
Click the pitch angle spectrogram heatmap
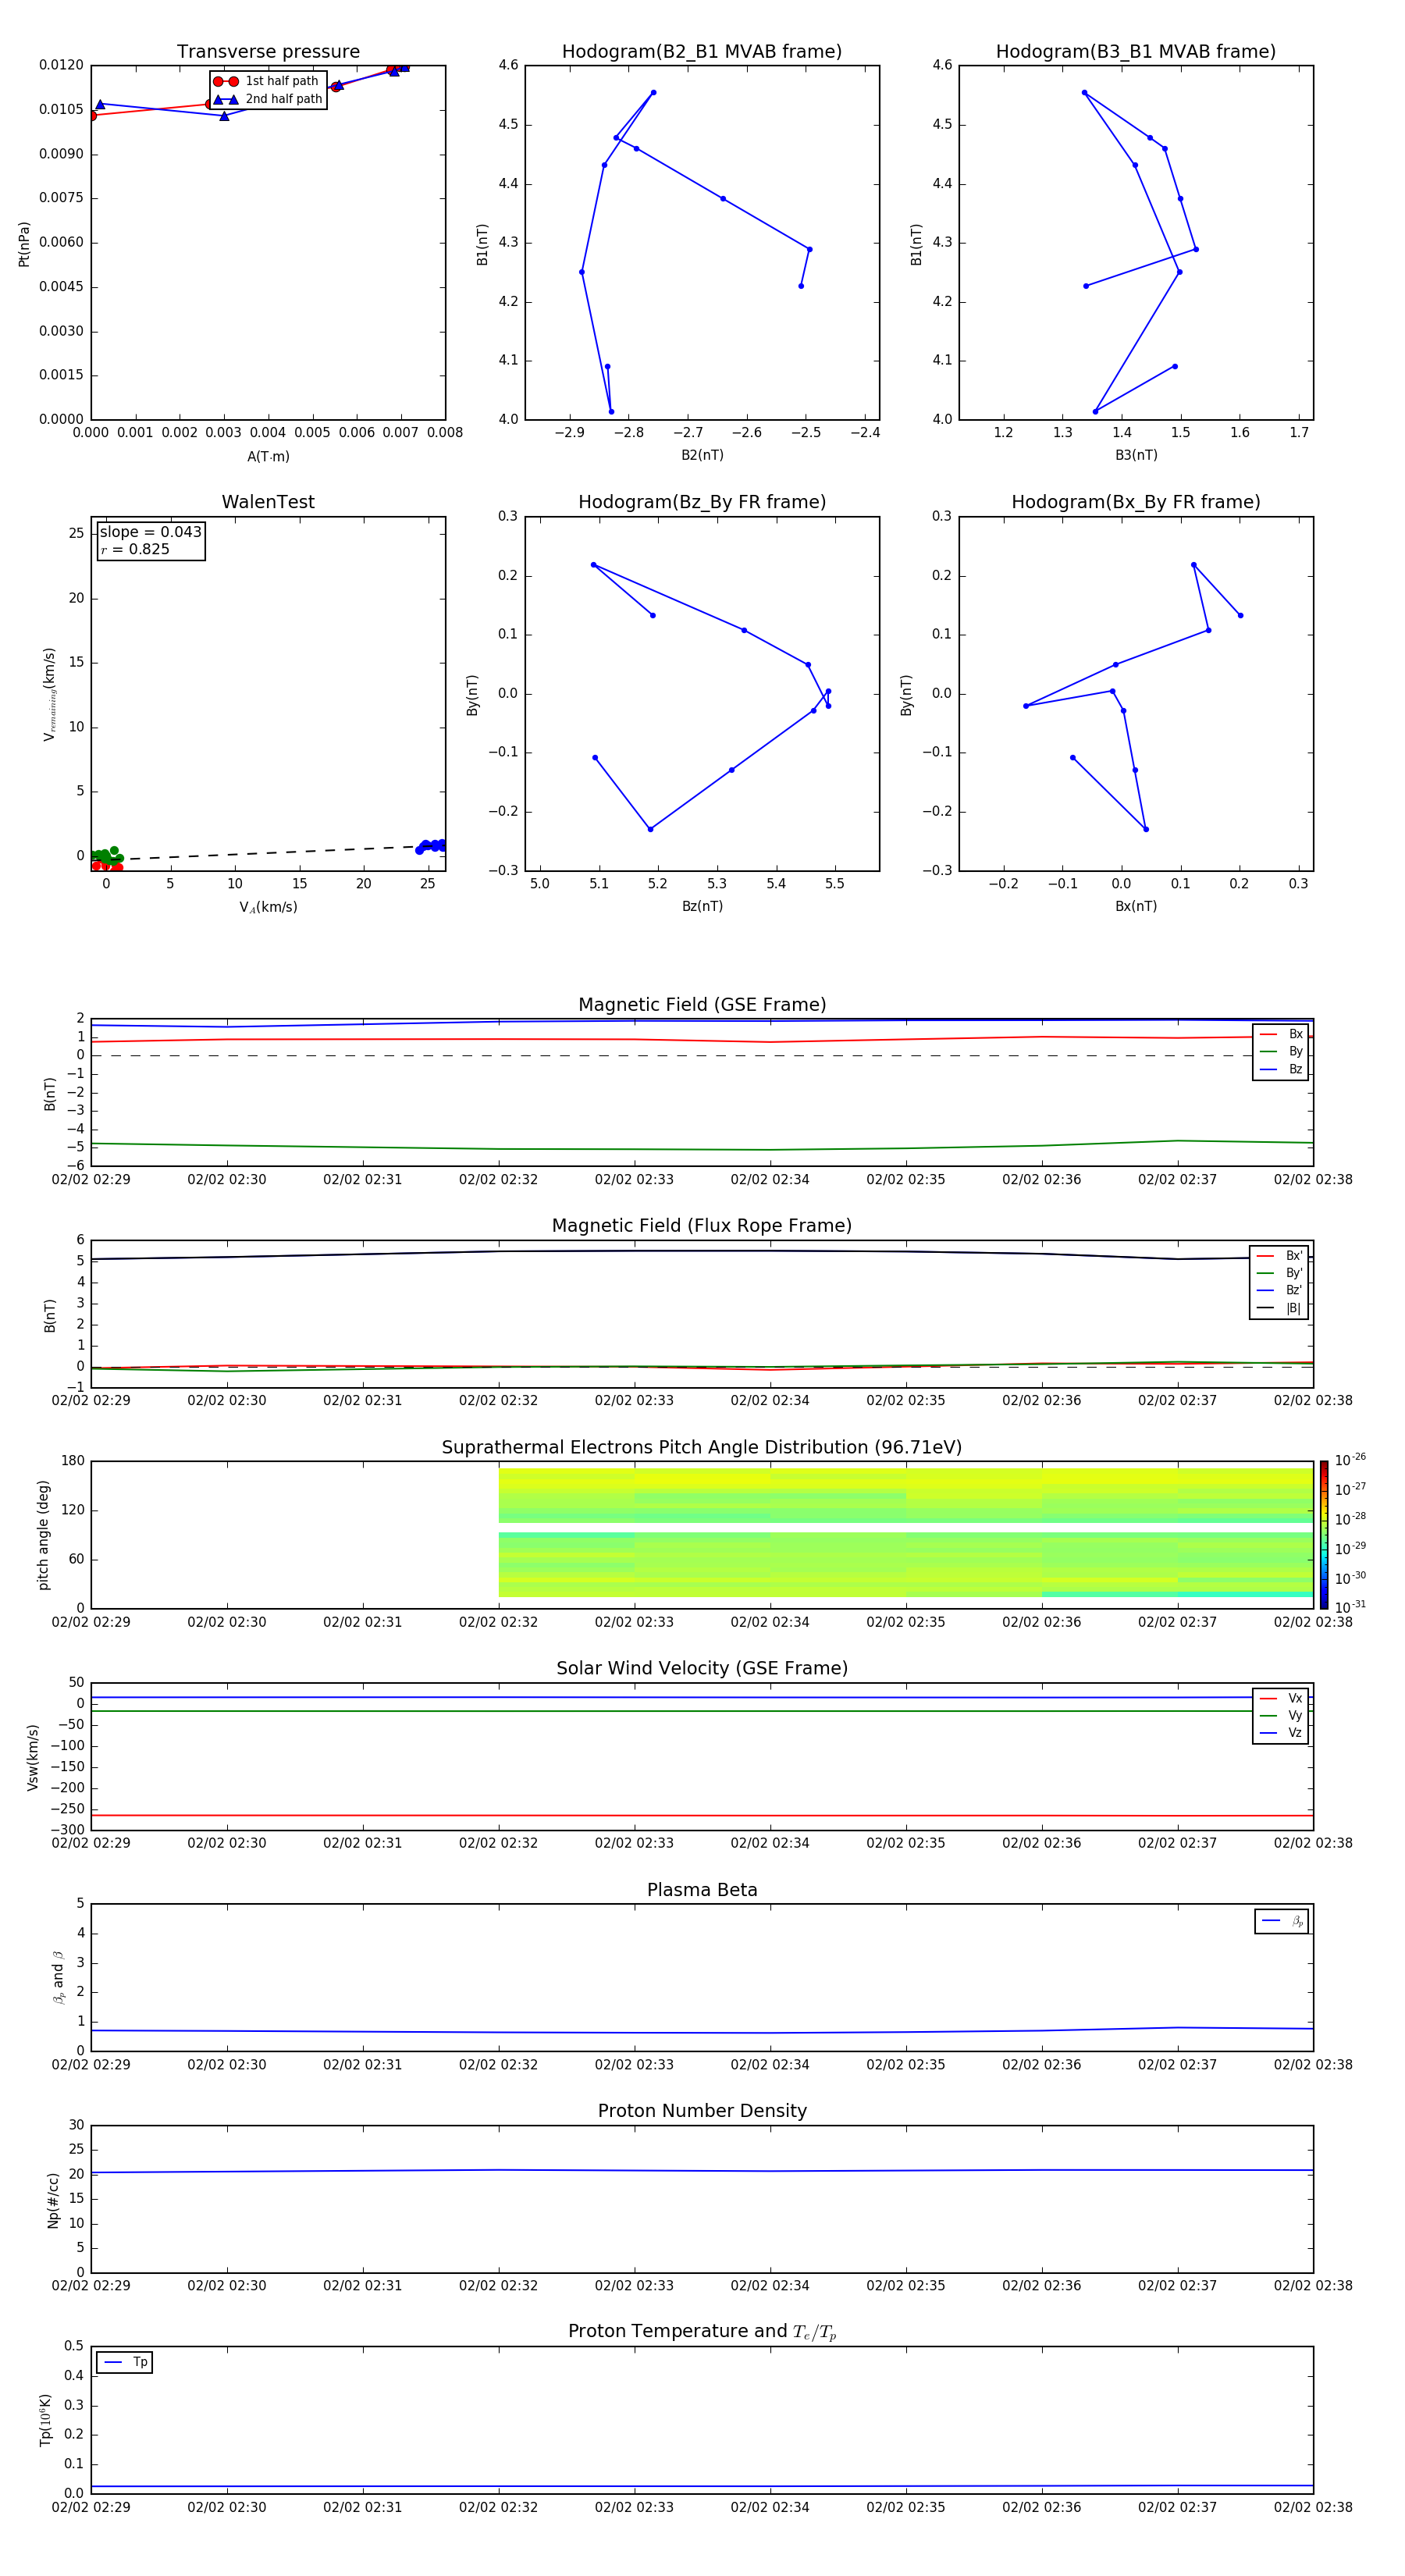[905, 1532]
